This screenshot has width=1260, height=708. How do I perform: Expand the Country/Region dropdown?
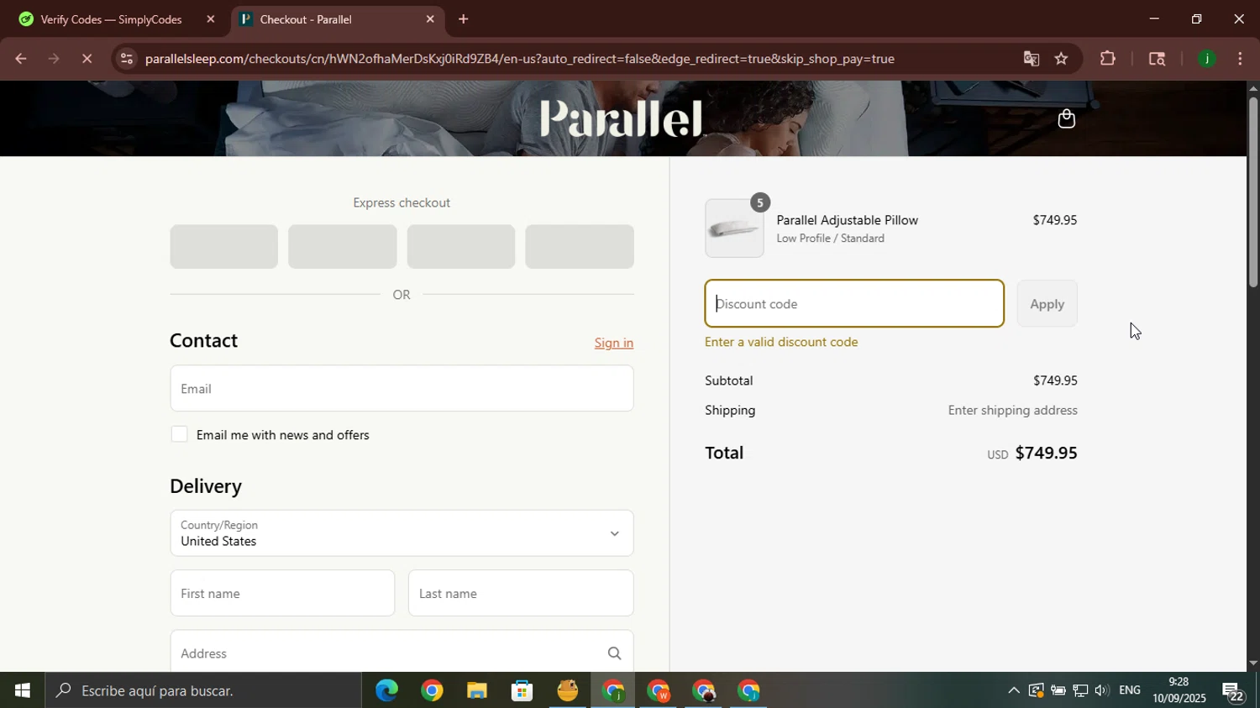pos(402,533)
